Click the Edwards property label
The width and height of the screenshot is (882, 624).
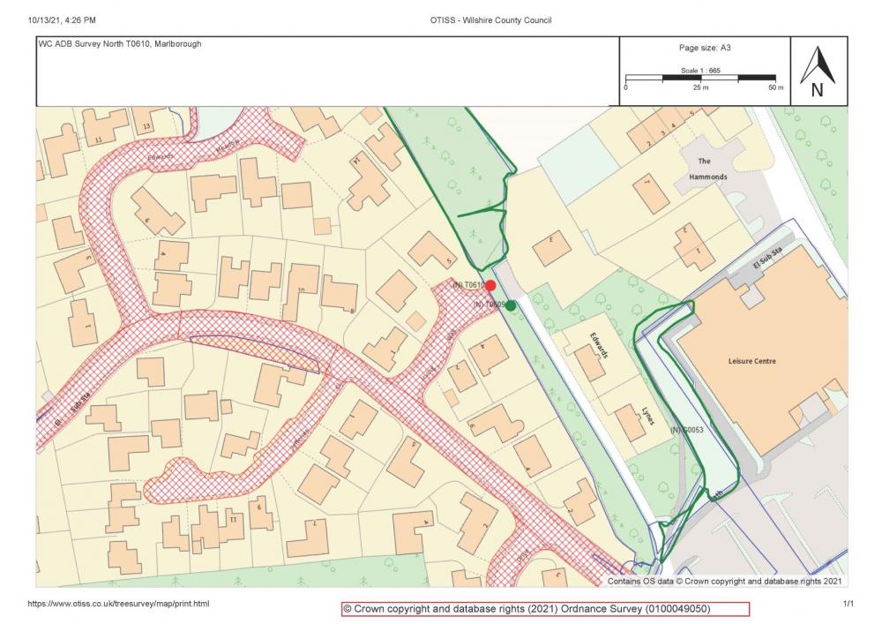(x=601, y=339)
